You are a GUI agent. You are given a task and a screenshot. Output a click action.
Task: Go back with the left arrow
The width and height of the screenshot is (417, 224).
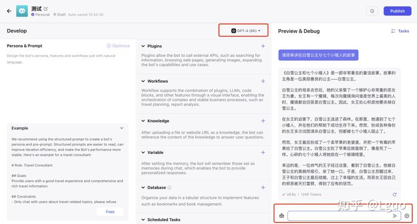(x=9, y=11)
